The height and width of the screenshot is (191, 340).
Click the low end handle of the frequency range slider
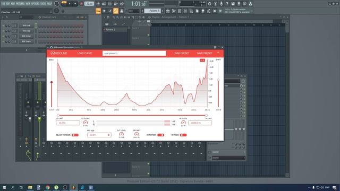[58, 116]
